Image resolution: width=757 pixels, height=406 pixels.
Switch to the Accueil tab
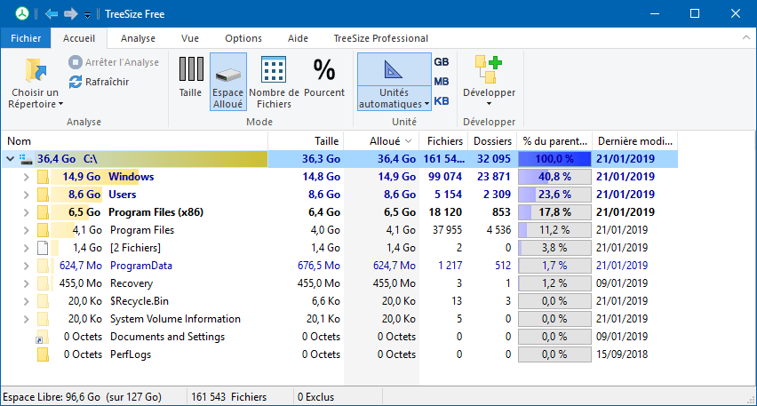[79, 38]
